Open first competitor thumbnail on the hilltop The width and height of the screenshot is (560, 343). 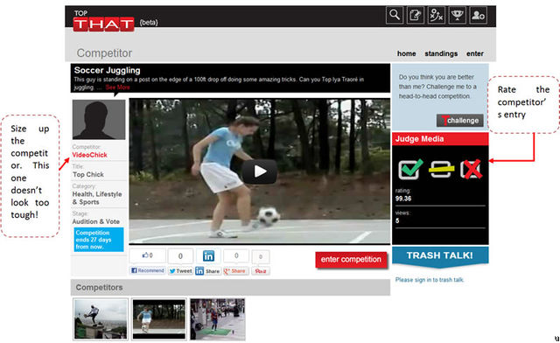point(101,318)
